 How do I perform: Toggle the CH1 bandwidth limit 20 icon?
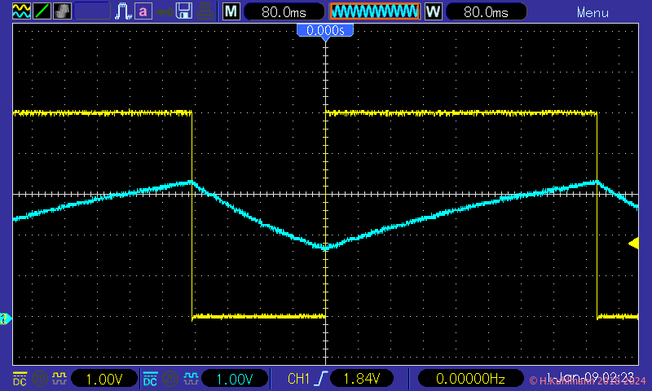[x=38, y=378]
